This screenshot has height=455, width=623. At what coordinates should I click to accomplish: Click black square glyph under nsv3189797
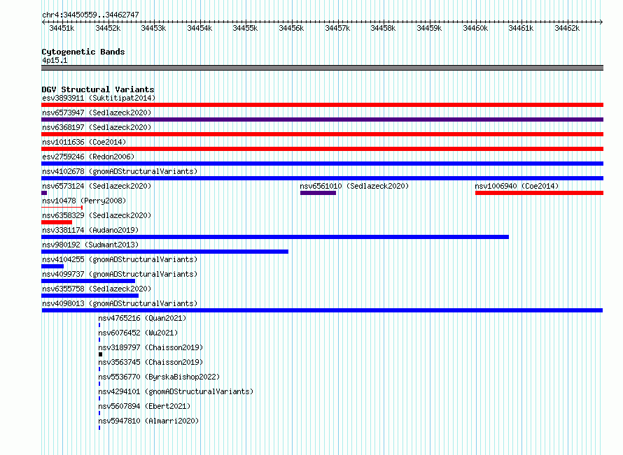coord(101,354)
